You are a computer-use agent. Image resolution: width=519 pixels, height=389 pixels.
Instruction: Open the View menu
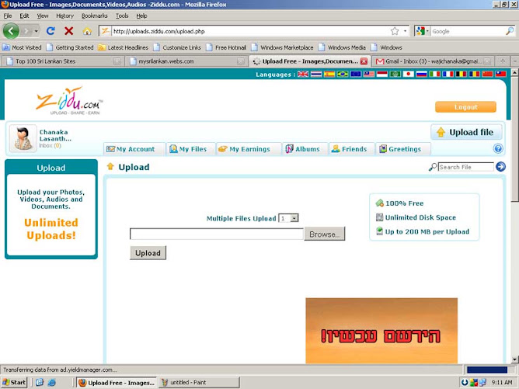point(43,16)
